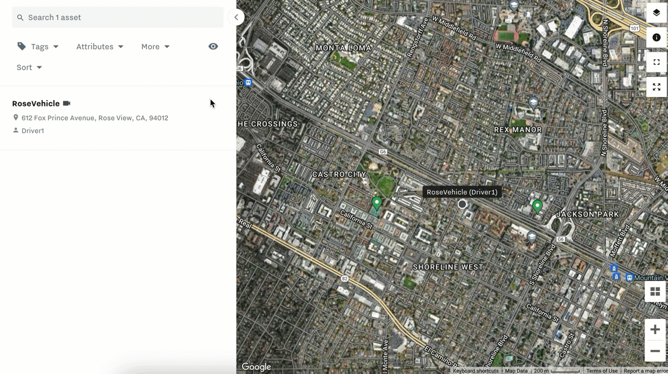Image resolution: width=668 pixels, height=374 pixels.
Task: Zoom in on the map
Action: click(x=655, y=330)
